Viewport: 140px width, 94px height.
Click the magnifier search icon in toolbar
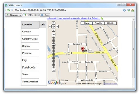click(12, 10)
